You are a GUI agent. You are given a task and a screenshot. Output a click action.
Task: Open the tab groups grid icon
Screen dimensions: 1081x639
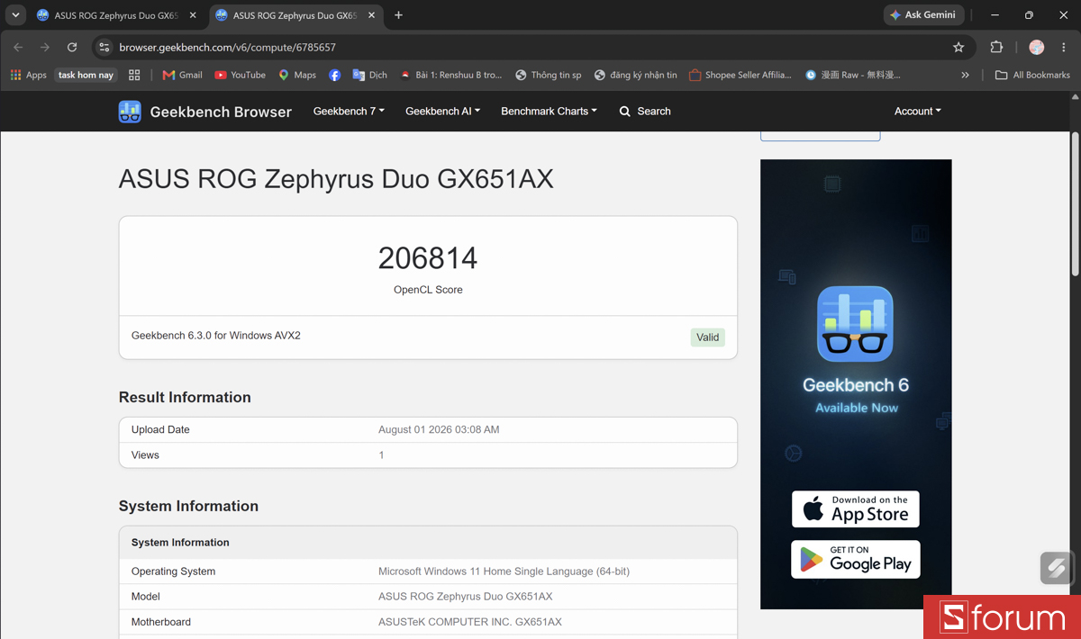[x=134, y=75]
